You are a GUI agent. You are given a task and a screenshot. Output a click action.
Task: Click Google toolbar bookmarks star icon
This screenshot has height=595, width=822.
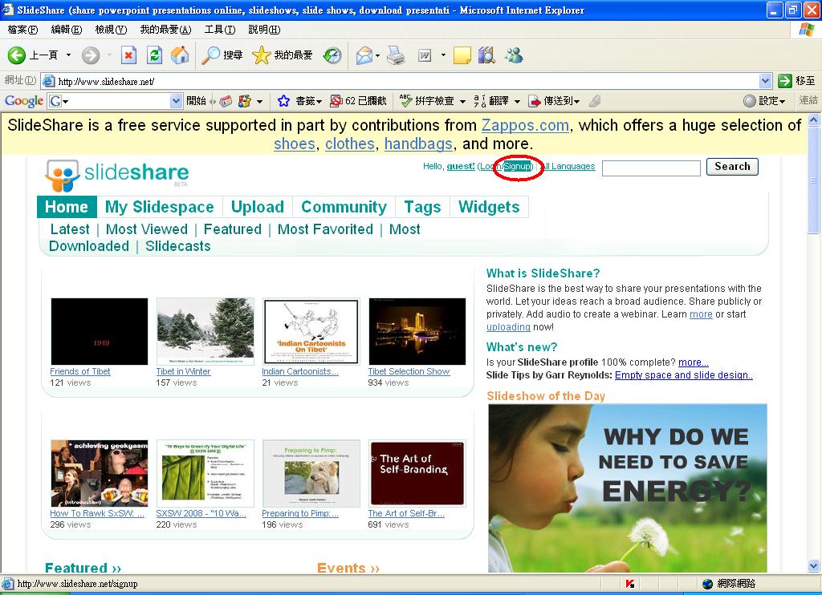[x=283, y=100]
